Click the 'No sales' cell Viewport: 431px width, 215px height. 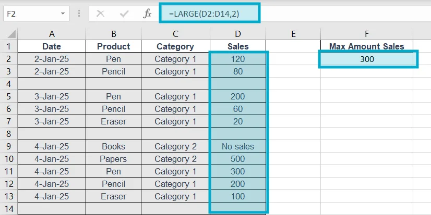point(238,147)
